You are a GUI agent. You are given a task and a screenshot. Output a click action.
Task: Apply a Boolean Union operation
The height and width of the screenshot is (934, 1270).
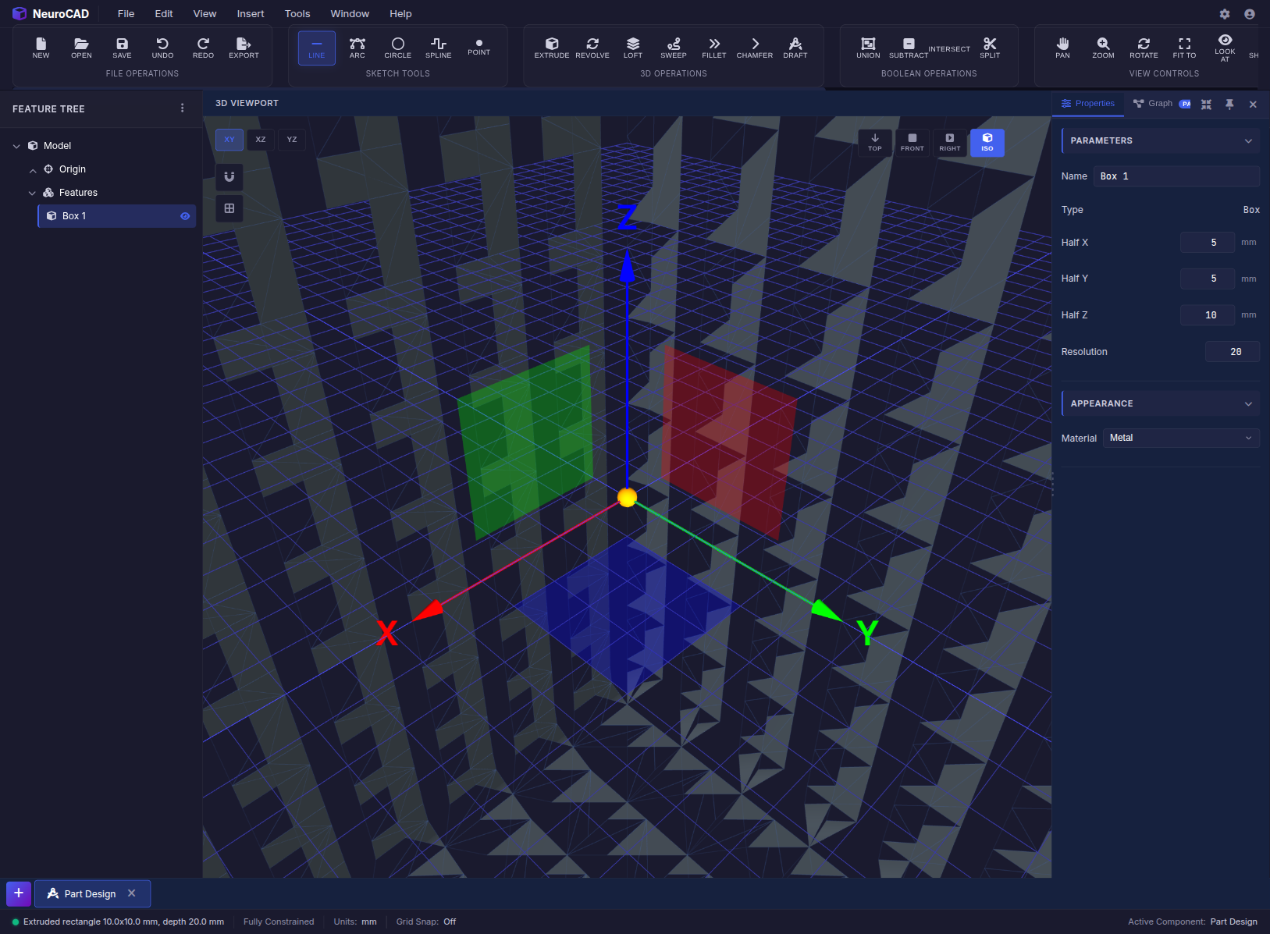click(867, 48)
